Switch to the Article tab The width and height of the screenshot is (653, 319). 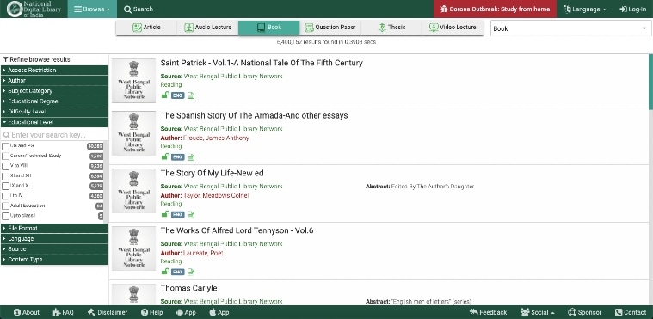146,28
